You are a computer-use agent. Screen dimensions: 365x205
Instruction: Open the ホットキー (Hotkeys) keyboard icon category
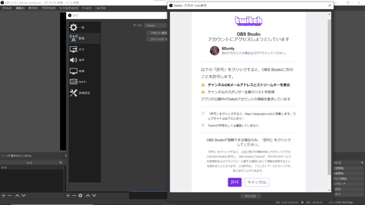click(x=85, y=82)
